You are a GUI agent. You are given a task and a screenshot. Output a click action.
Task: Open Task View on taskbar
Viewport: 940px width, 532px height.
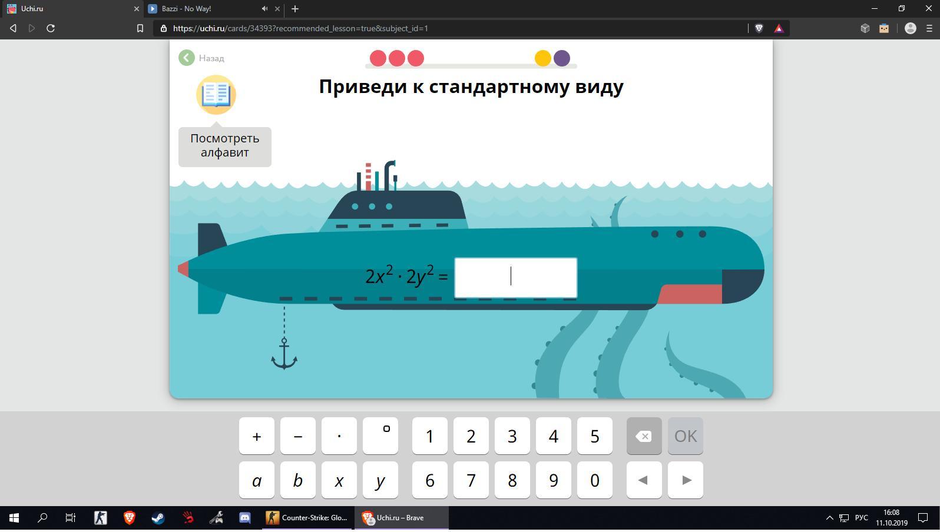pos(71,518)
